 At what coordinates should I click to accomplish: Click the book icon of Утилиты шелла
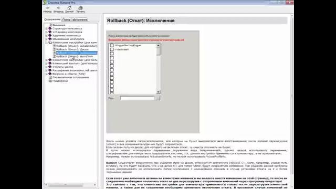point(50,67)
